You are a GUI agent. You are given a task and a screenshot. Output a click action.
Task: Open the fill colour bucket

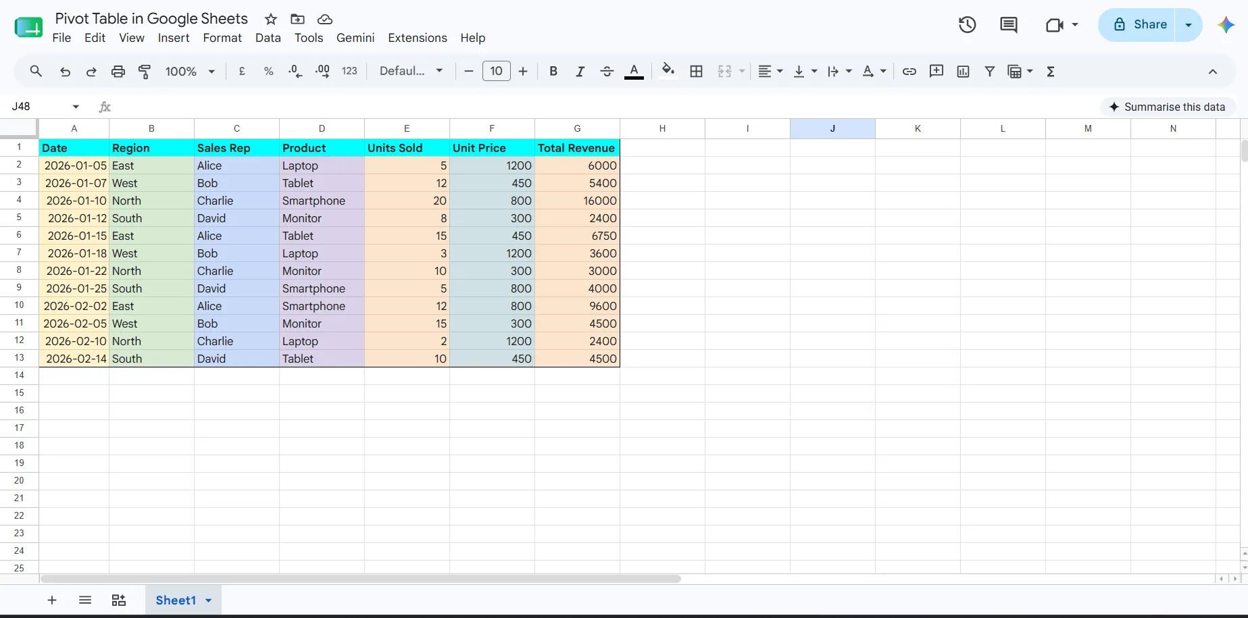pos(668,72)
